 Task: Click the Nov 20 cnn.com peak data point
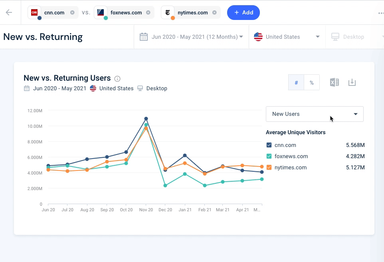[x=146, y=119]
